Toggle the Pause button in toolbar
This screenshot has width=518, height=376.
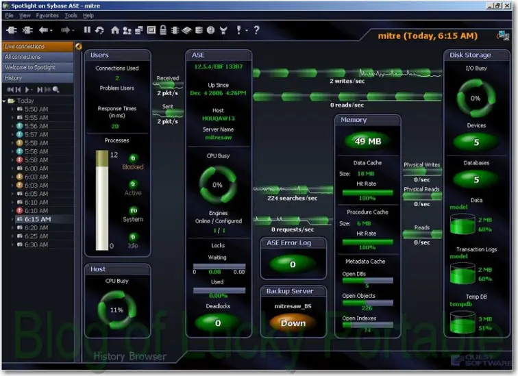[87, 30]
